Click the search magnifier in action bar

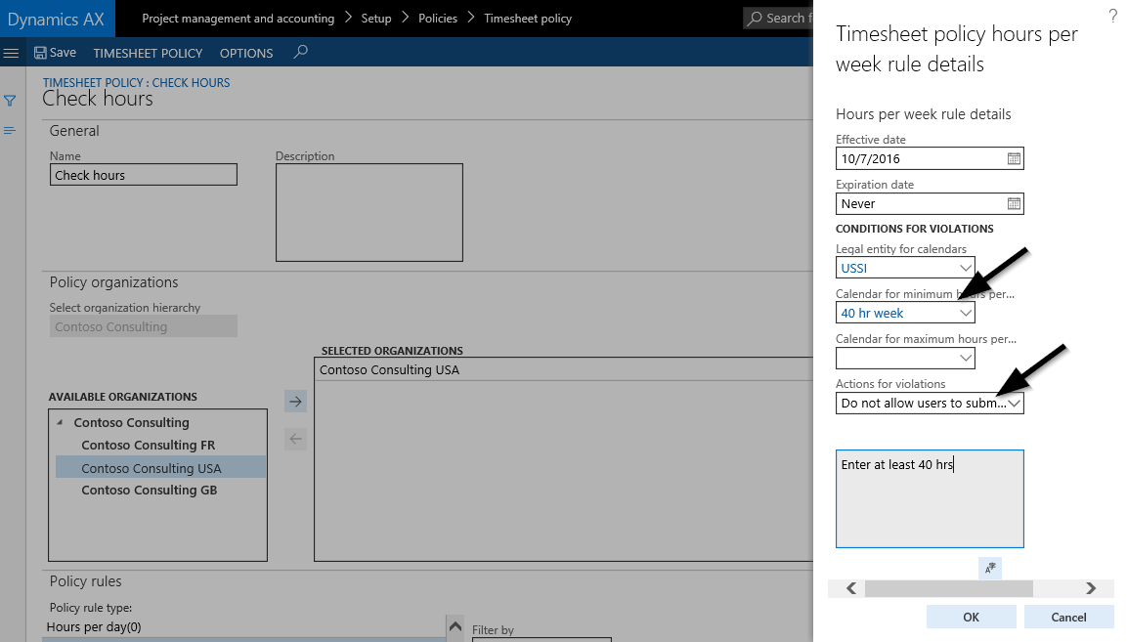pos(300,52)
